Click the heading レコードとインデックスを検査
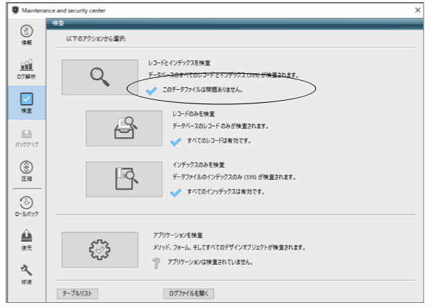 [179, 63]
